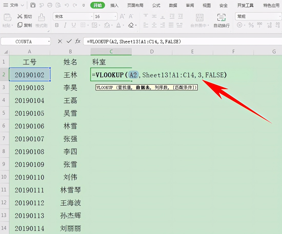This screenshot has width=282, height=234.
Task: Apply the font color A
Action: pyautogui.click(x=118, y=25)
